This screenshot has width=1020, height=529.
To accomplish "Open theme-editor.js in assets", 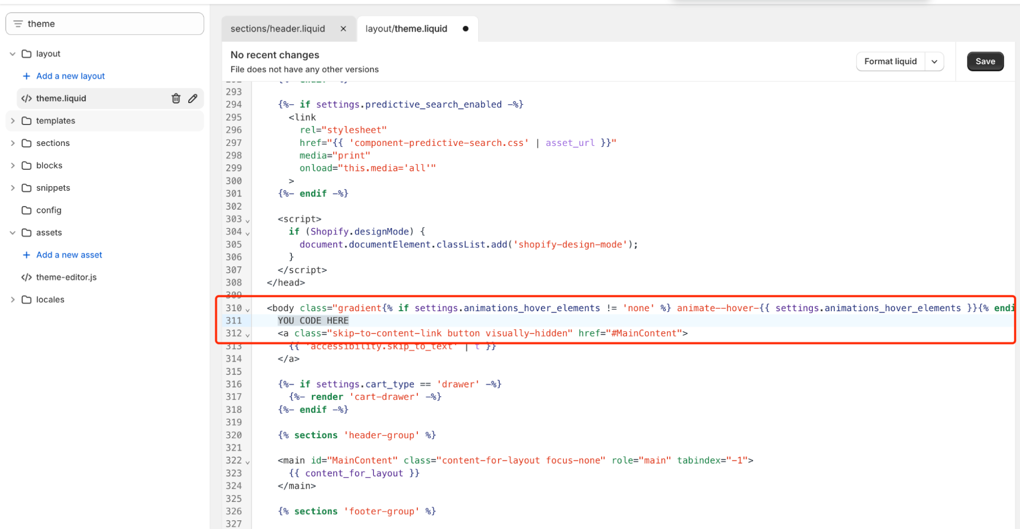I will coord(66,278).
